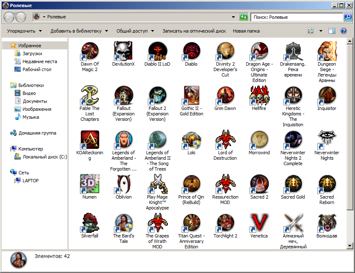Open Документы library
Screen dimensions: 355x273
35,101
